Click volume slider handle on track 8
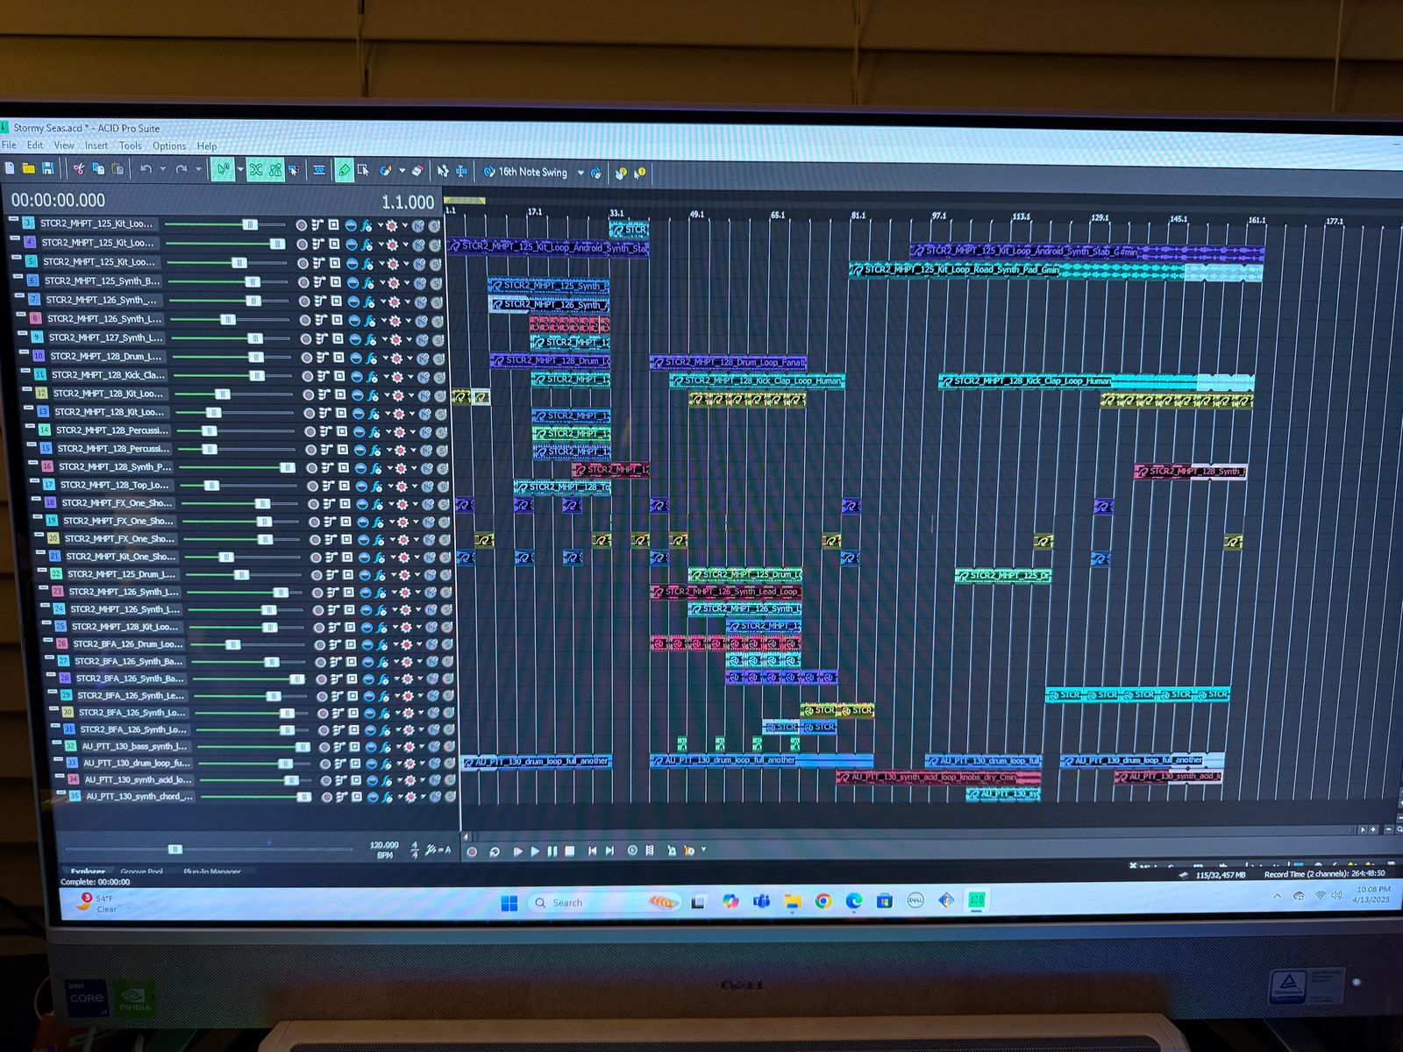This screenshot has height=1052, width=1403. click(x=228, y=320)
